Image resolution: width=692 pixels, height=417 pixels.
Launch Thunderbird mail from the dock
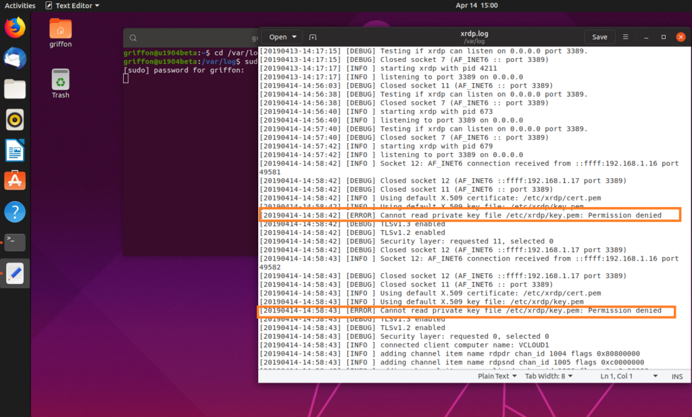[x=15, y=58]
